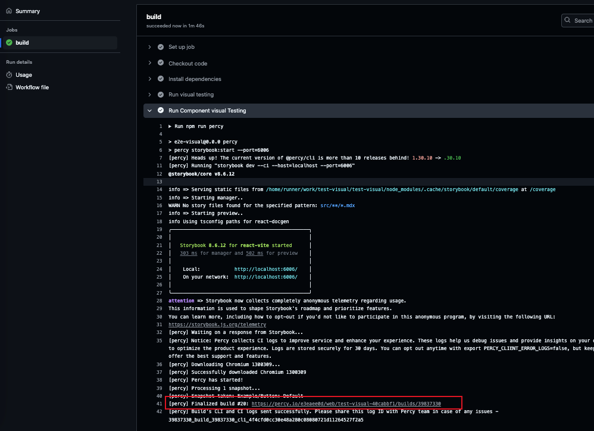Click the Local localhost:6006 URL
Viewport: 594px width, 431px height.
click(x=265, y=269)
